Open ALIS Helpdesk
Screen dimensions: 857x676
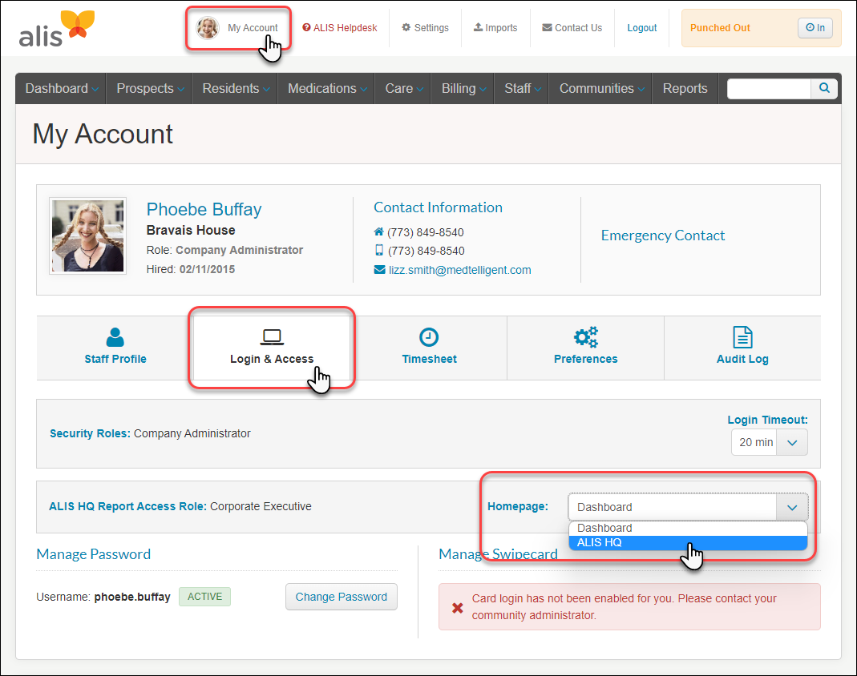click(x=339, y=28)
